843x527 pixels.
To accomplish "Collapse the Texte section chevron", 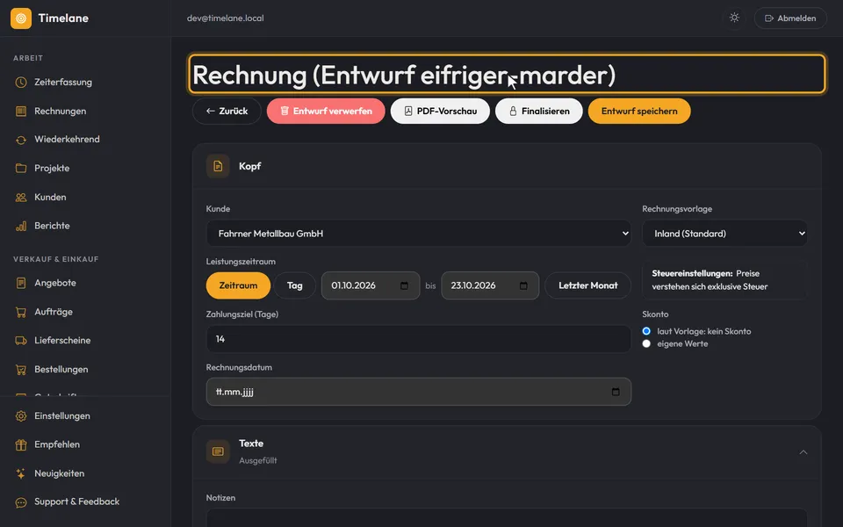I will tap(803, 452).
